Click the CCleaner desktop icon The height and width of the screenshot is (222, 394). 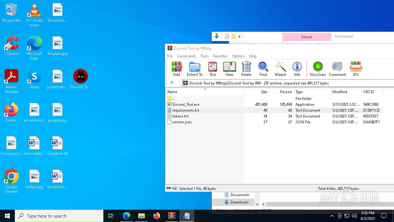[x=11, y=46]
